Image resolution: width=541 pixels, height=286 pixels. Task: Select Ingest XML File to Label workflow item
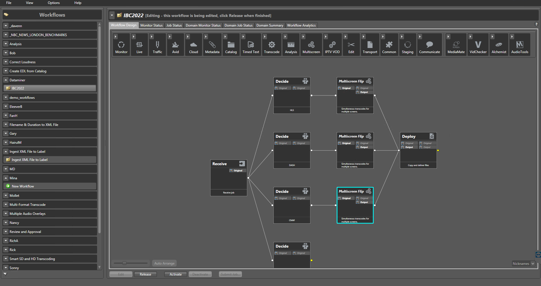pos(50,160)
